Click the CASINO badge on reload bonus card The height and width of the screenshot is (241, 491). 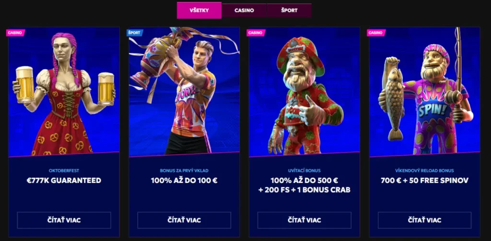(x=376, y=33)
